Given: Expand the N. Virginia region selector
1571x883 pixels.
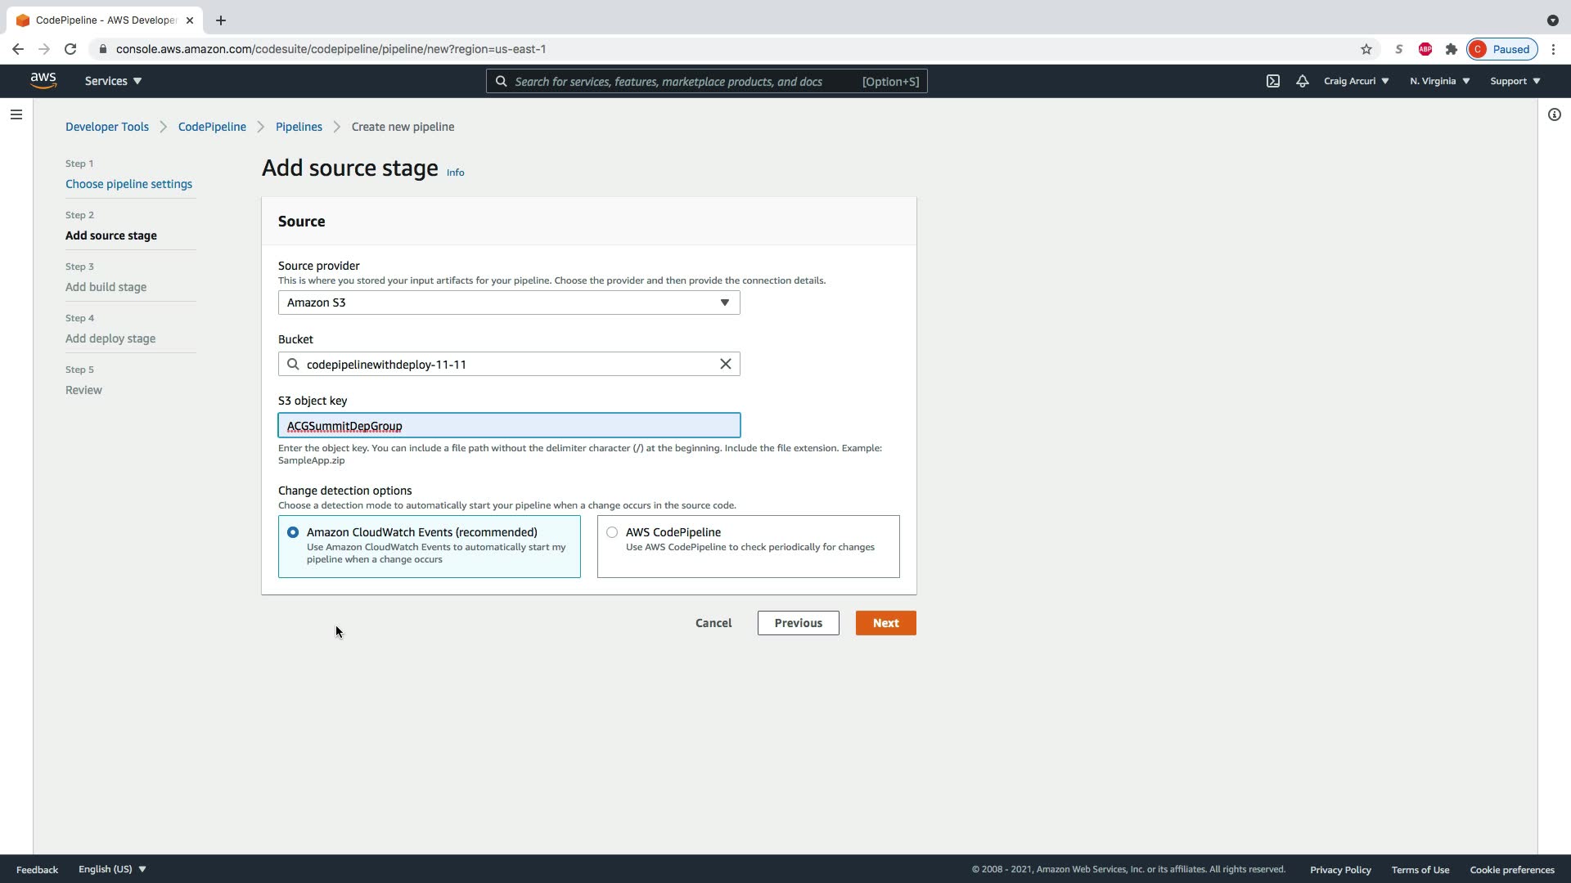Looking at the screenshot, I should [1439, 81].
